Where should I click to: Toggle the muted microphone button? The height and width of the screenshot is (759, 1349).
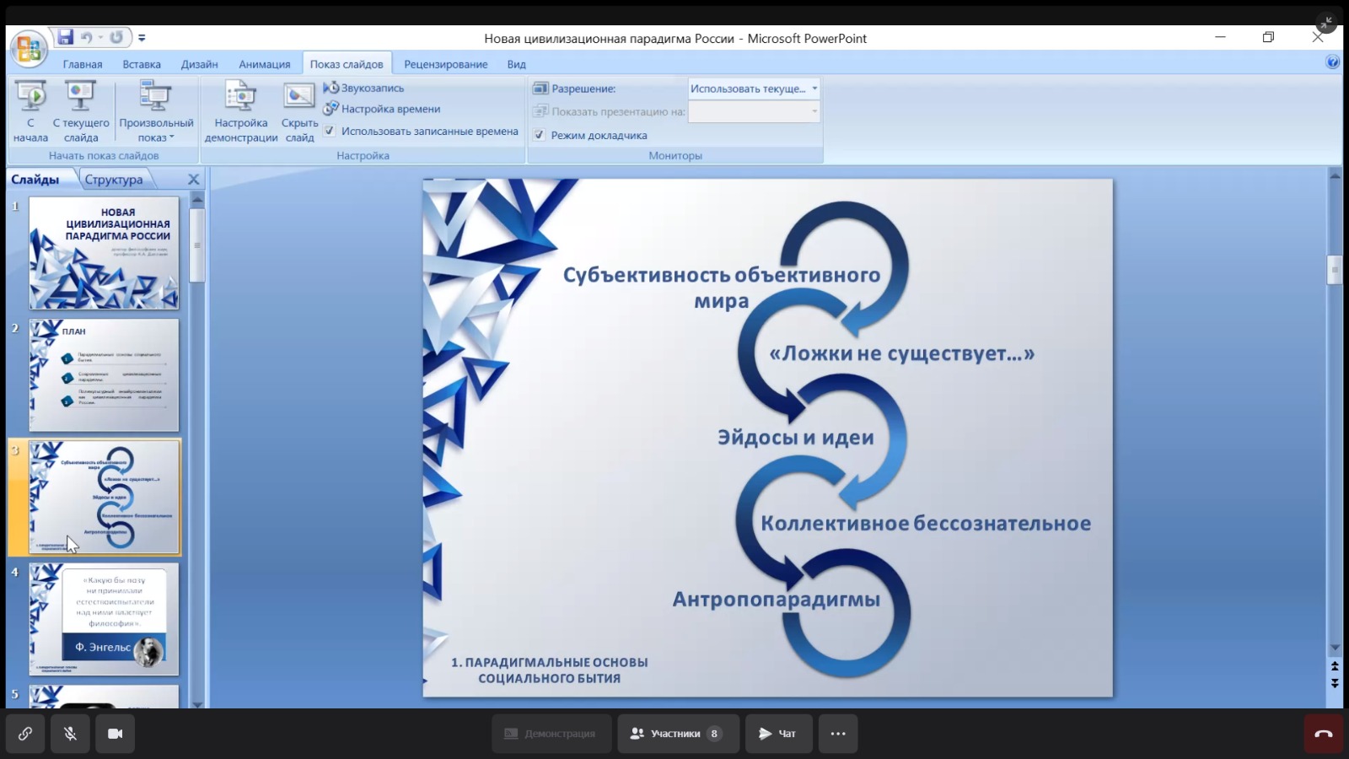click(x=70, y=734)
